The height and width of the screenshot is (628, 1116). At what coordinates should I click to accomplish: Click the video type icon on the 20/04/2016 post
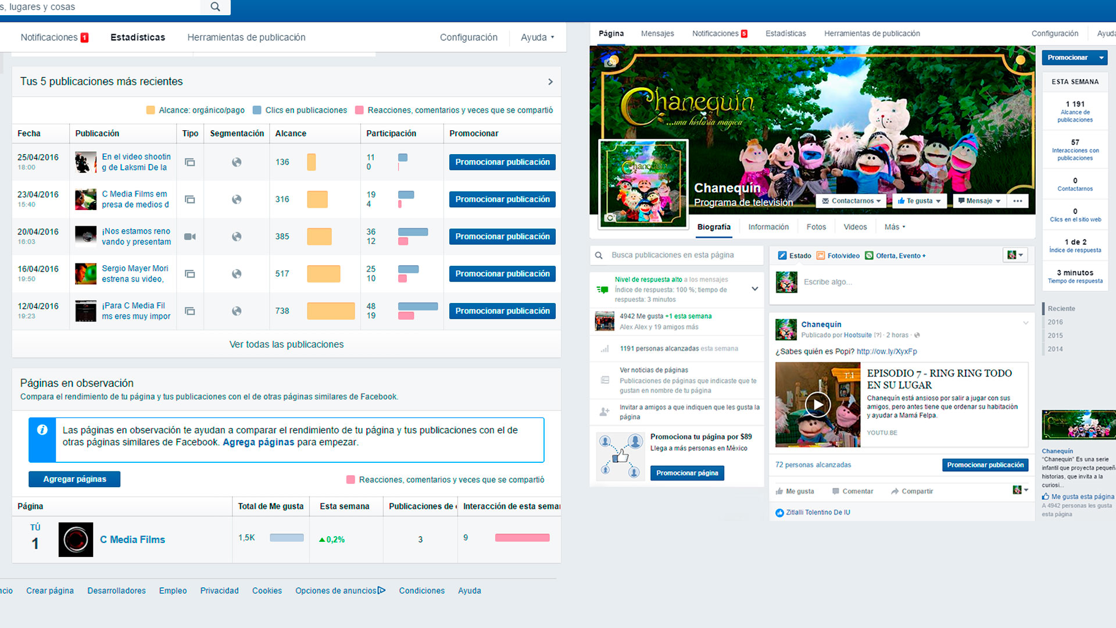(x=189, y=237)
